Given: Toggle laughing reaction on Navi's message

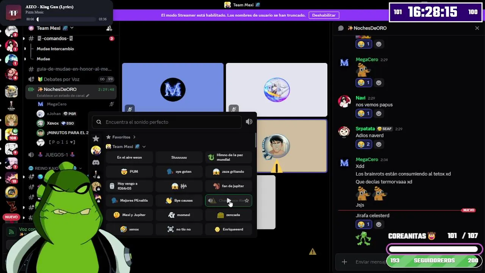Looking at the screenshot, I should tap(364, 113).
